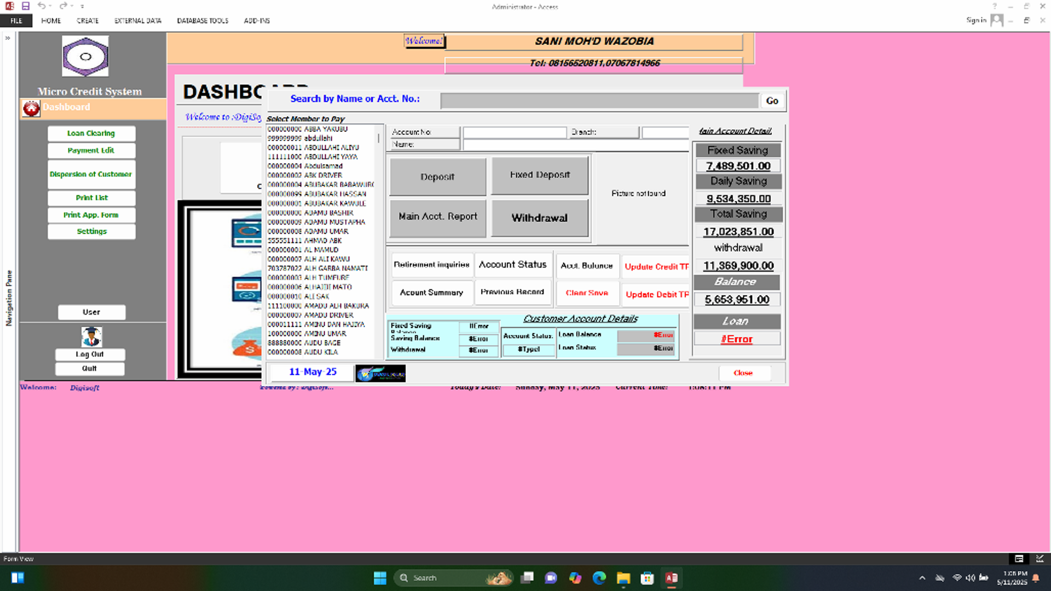Open the EXTERNAL DATA ribbon tab
The width and height of the screenshot is (1051, 591).
tap(137, 21)
